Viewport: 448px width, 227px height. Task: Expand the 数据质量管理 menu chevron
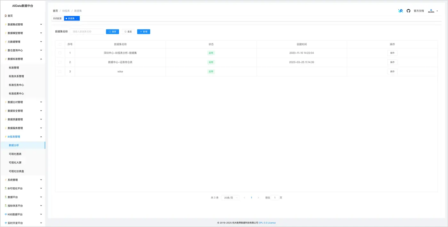(41, 119)
